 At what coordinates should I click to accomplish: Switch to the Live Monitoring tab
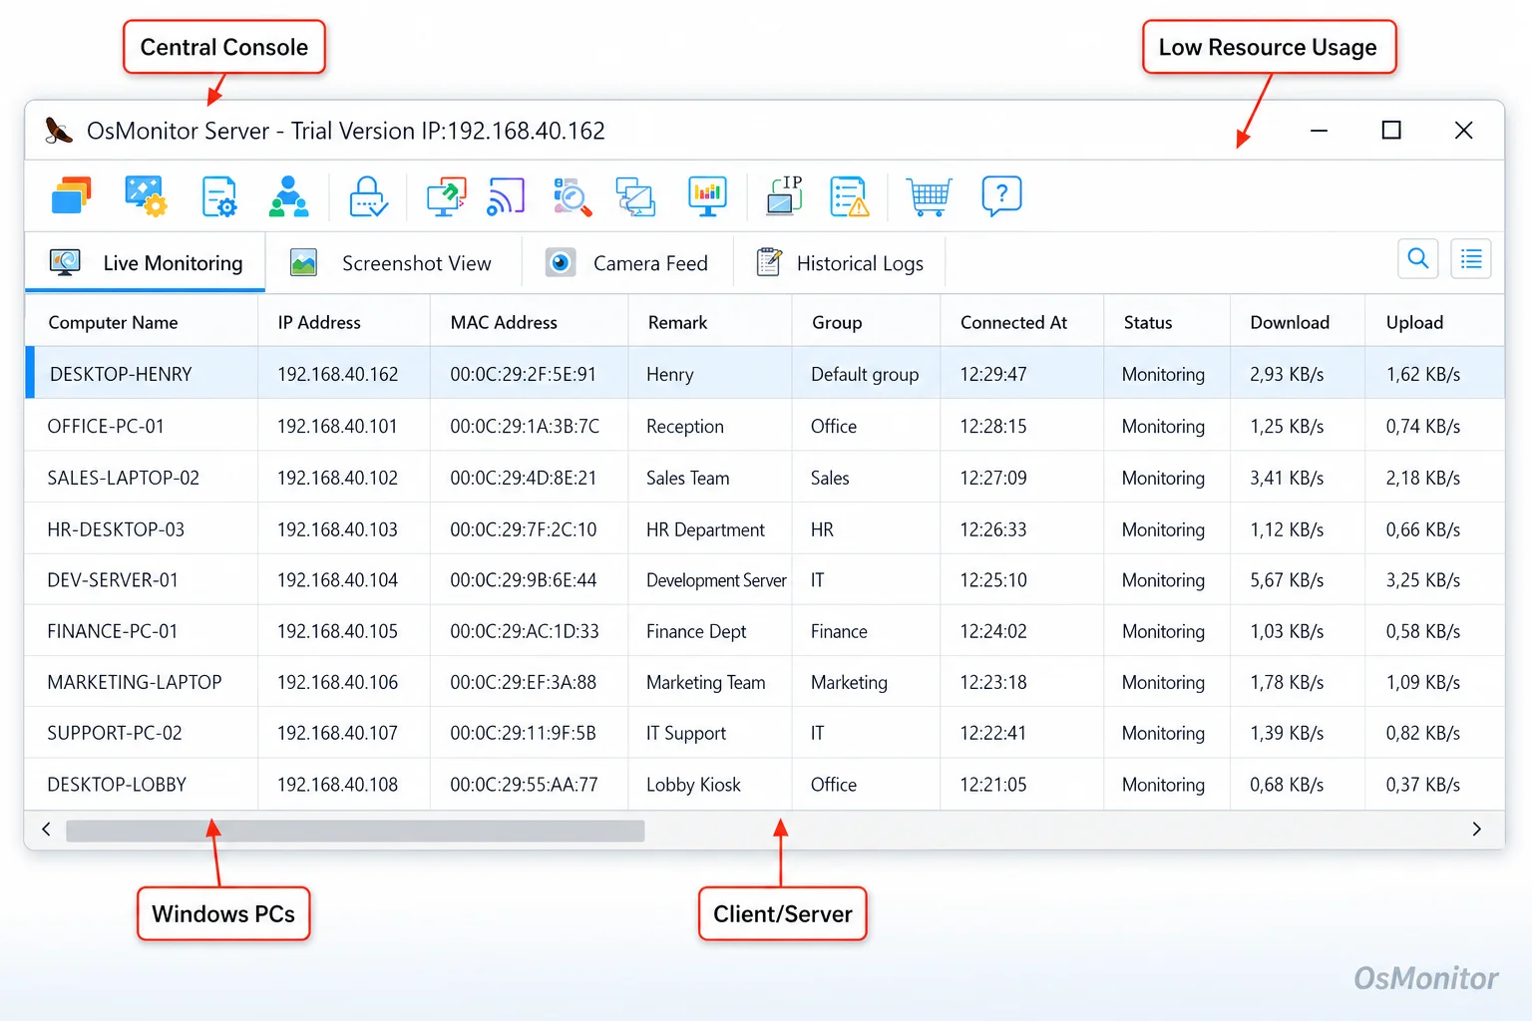(x=146, y=263)
